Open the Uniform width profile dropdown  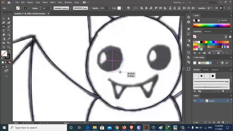tap(70, 8)
